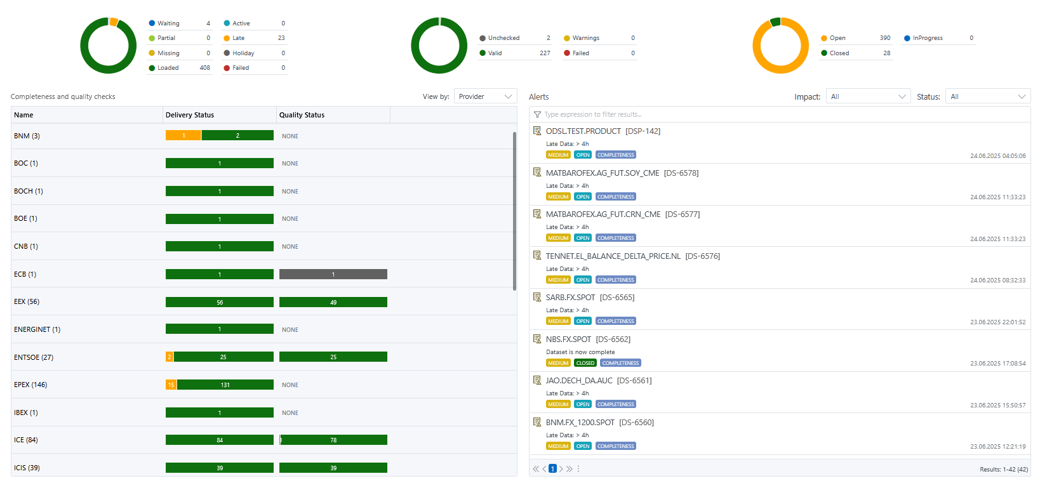1040x488 pixels.
Task: Expand the Impact filter dropdown
Action: click(x=868, y=96)
